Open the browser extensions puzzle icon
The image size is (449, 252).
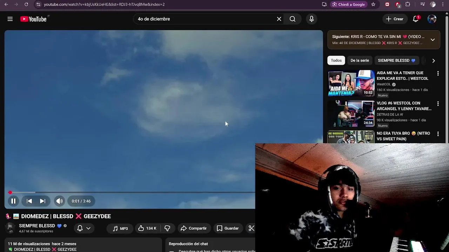tap(408, 4)
